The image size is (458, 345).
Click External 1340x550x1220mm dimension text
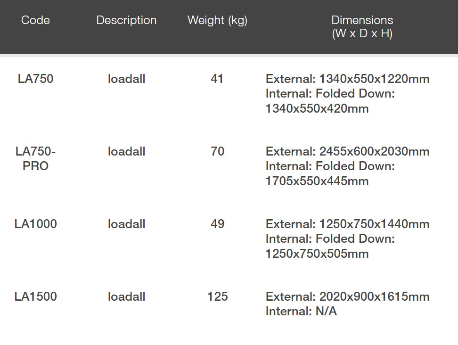point(347,79)
